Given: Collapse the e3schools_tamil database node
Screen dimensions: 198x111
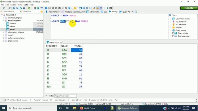Looking at the screenshot, I should point(3,21).
